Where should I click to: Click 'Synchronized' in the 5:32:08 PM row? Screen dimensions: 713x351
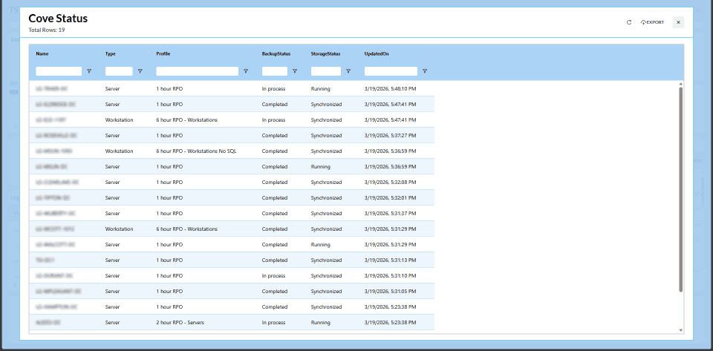pos(326,183)
